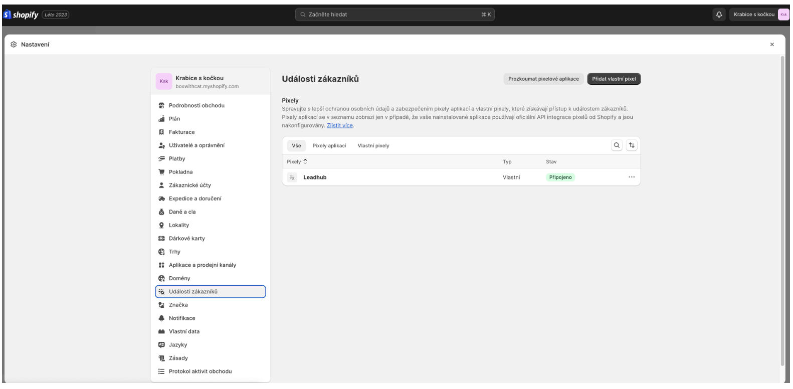Click the sort arrows button in pixel table
This screenshot has height=389, width=793.
[632, 145]
